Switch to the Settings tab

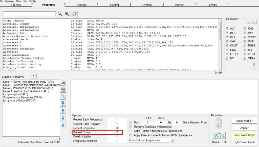click(81, 5)
